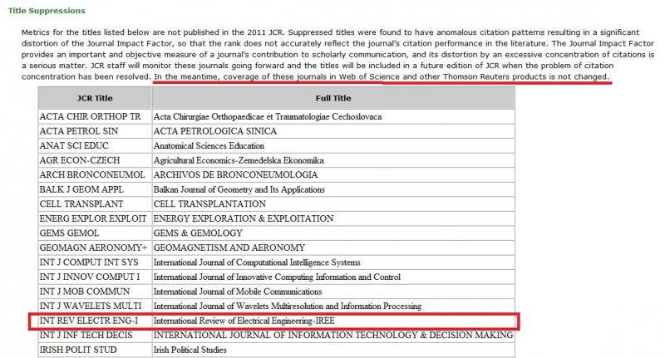
Task: Click the Title Suppressions heading
Action: [x=47, y=11]
